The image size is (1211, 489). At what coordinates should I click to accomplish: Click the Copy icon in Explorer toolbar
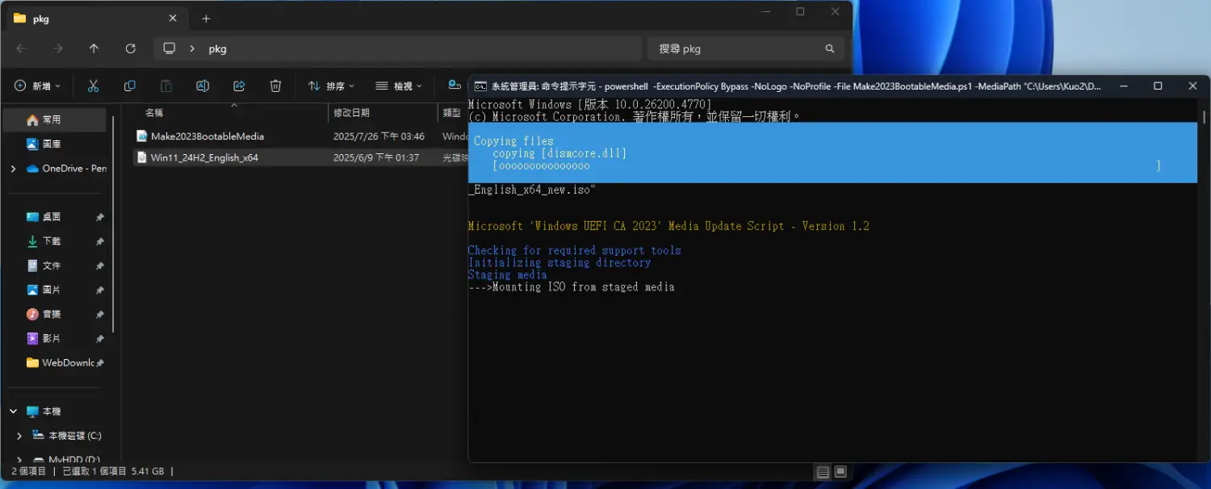129,86
